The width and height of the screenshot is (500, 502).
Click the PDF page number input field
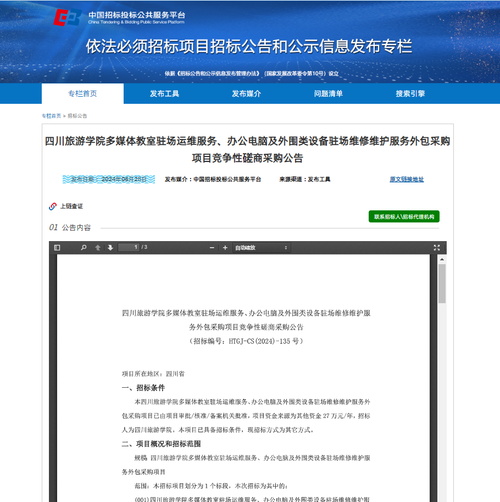coord(129,247)
